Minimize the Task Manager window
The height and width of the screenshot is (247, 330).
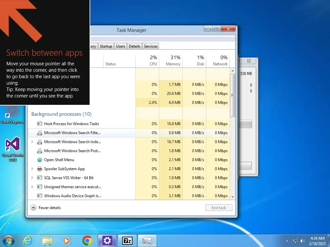(208, 29)
